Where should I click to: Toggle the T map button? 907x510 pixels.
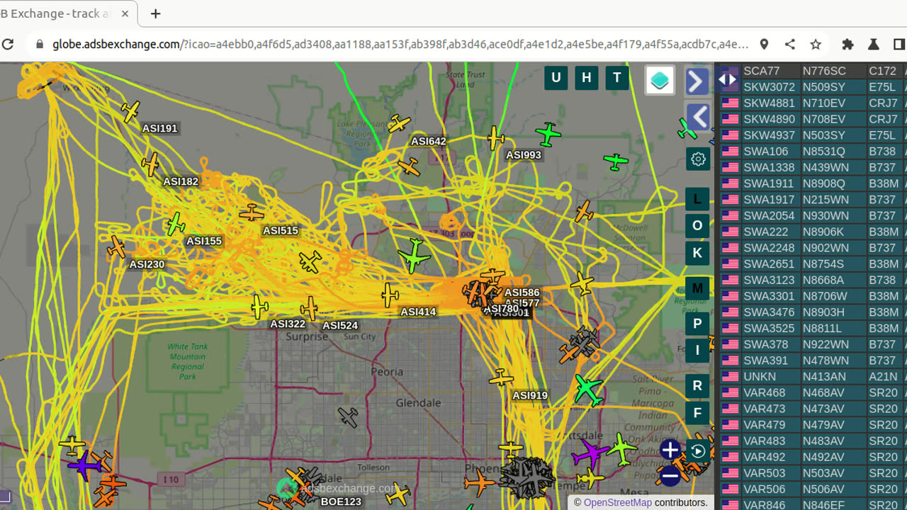click(x=617, y=78)
